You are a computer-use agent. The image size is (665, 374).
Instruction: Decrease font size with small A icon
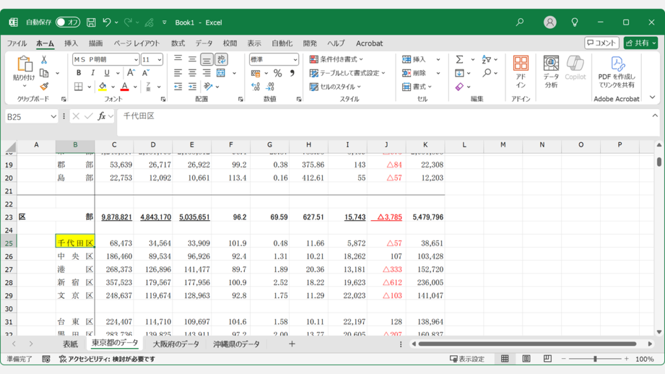145,73
